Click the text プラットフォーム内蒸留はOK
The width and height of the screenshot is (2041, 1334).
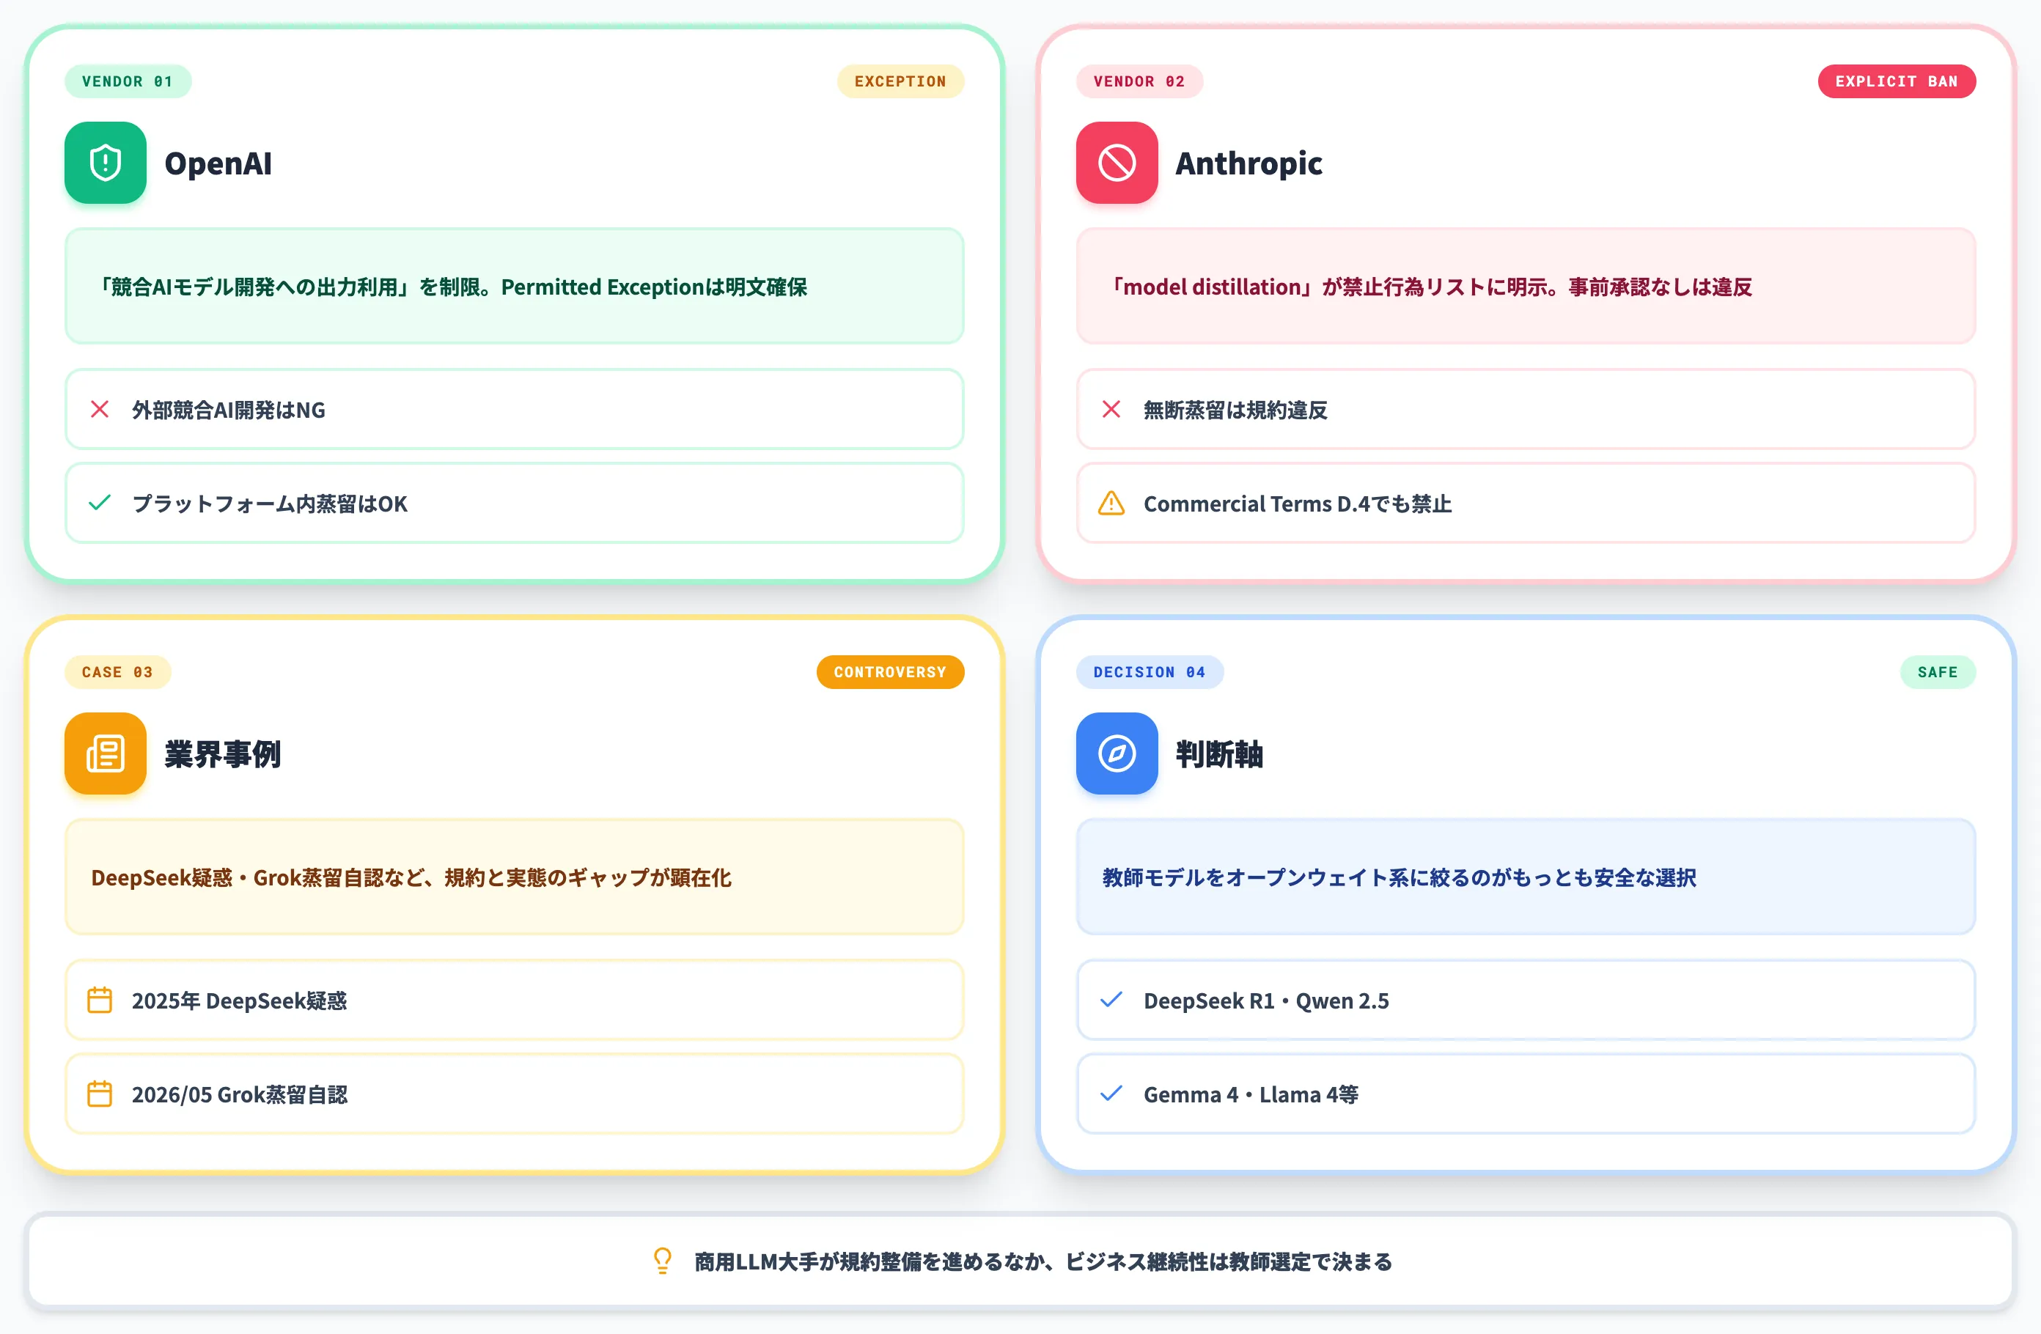[x=269, y=504]
